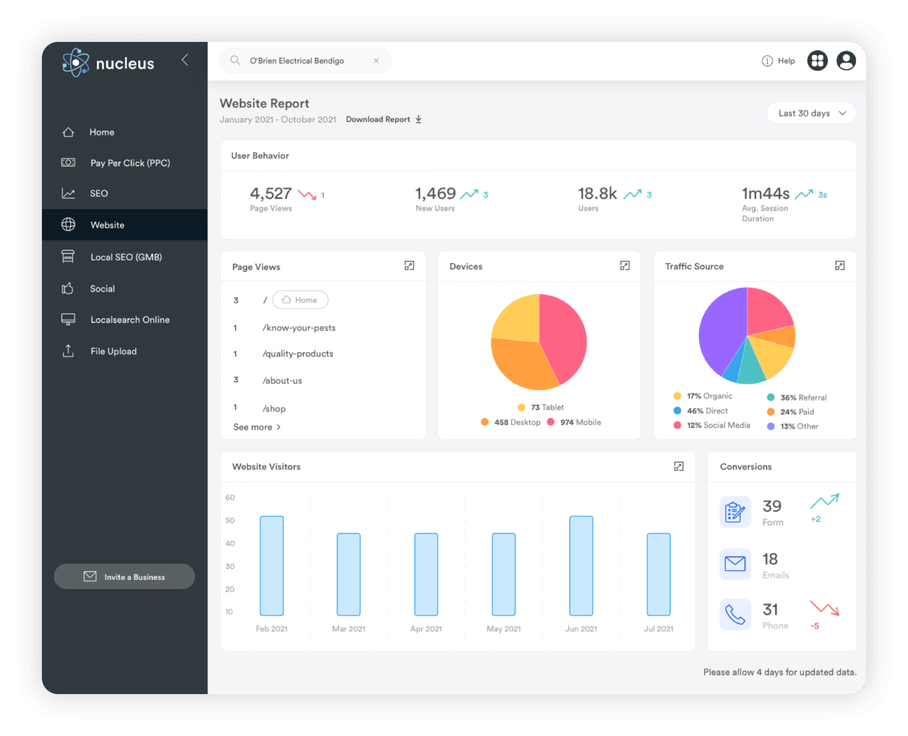
Task: Click the Feb 2021 visitors bar
Action: coord(272,566)
